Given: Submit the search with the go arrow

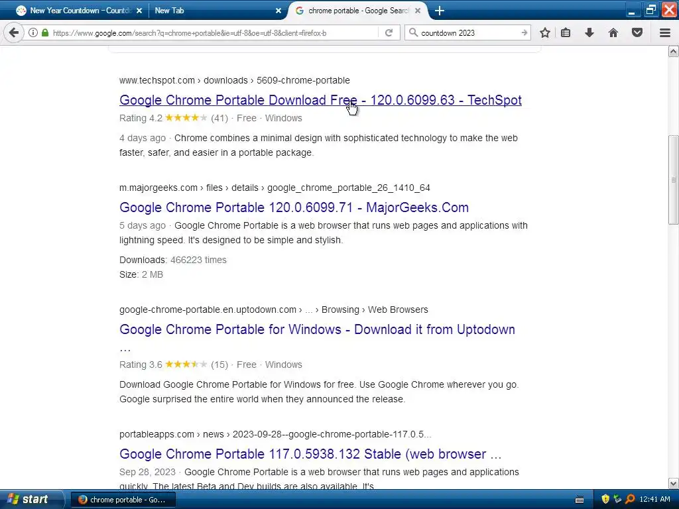Looking at the screenshot, I should point(524,32).
